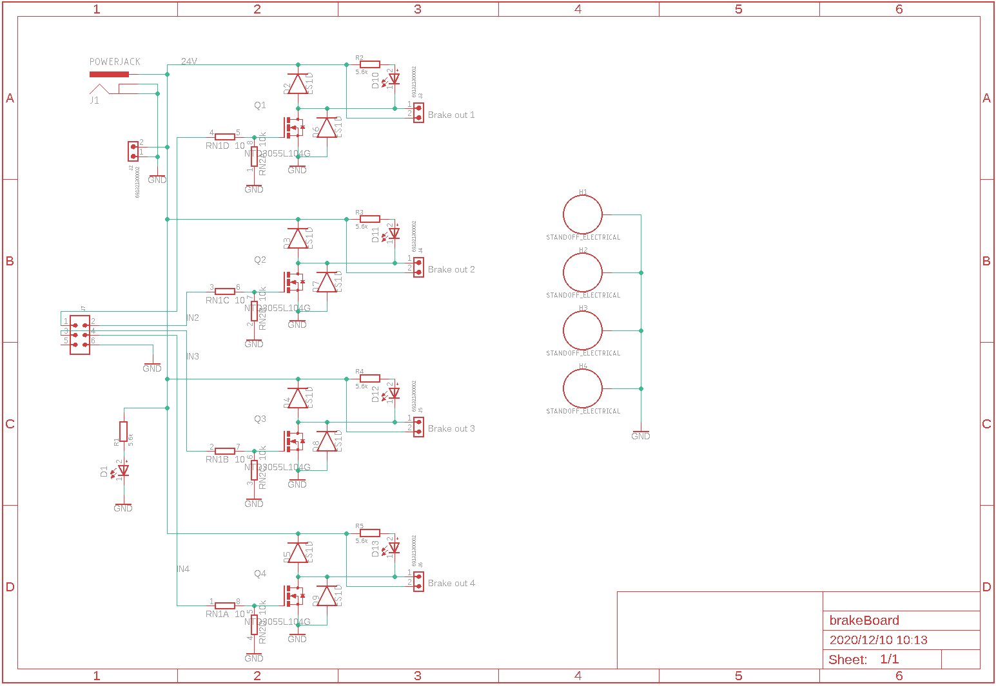The width and height of the screenshot is (996, 686).
Task: Click the "Sheet: 1/1" text
Action: [863, 659]
